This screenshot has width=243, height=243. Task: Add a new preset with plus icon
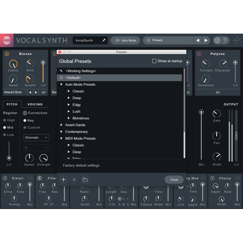[64, 179]
